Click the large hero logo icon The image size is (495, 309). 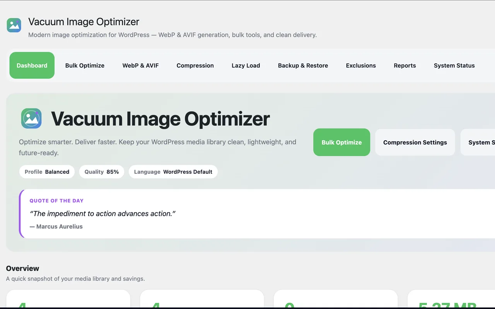click(x=31, y=118)
